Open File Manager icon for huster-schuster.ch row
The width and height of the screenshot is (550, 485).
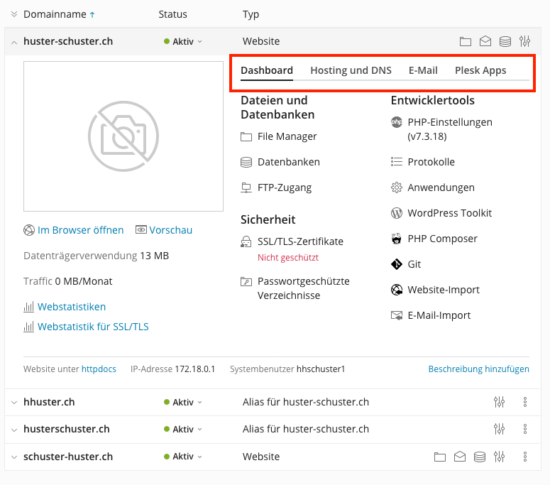465,42
